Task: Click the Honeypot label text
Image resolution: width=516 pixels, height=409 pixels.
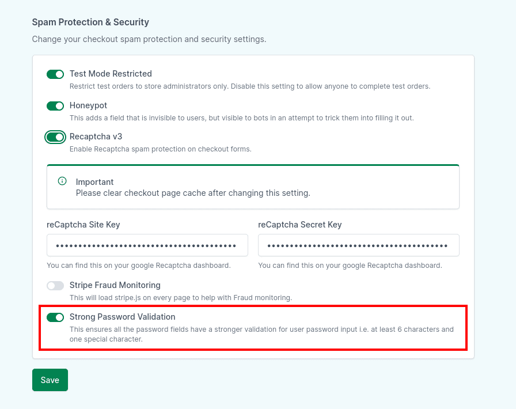Action: pos(88,105)
